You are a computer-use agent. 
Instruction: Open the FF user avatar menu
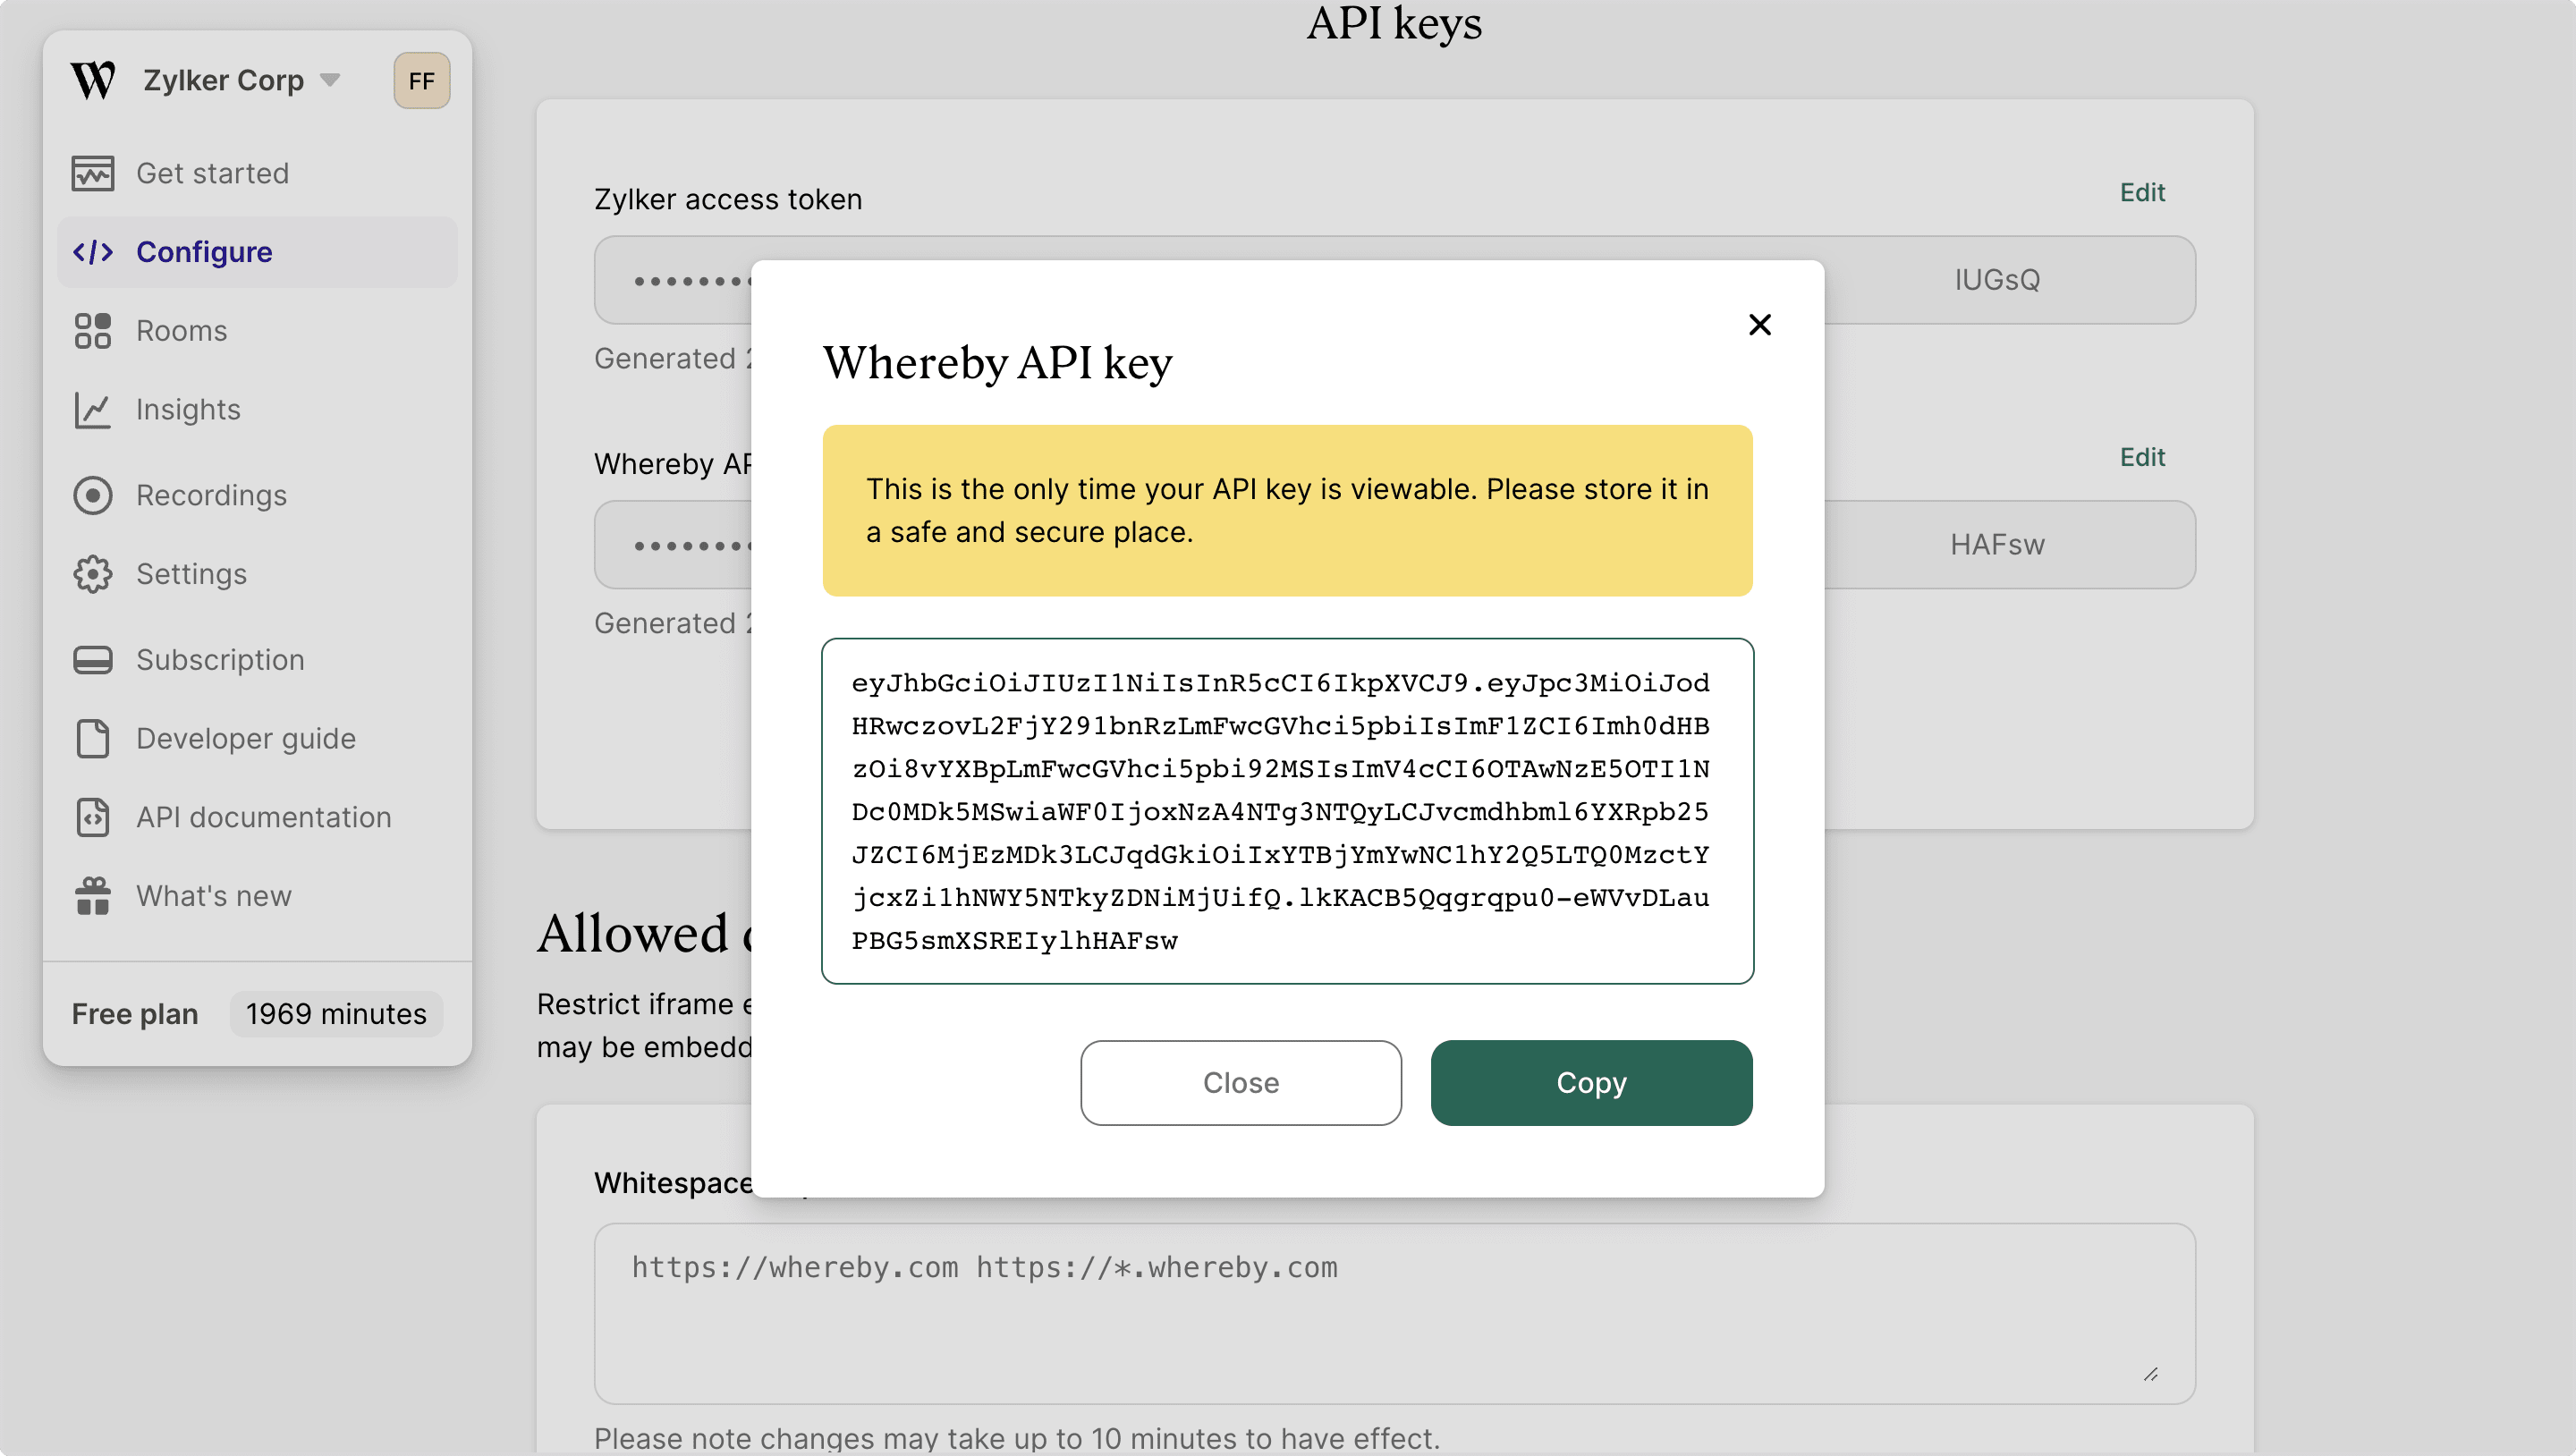pos(421,80)
